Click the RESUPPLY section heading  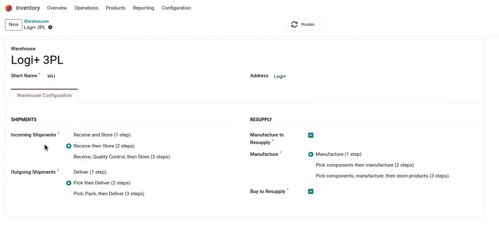261,120
